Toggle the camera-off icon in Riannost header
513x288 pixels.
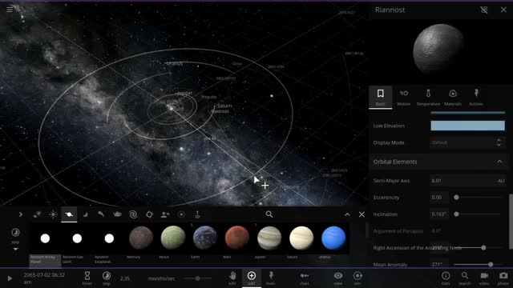(x=484, y=10)
